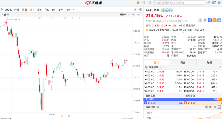Click the blue 买 buy button

click(x=210, y=20)
